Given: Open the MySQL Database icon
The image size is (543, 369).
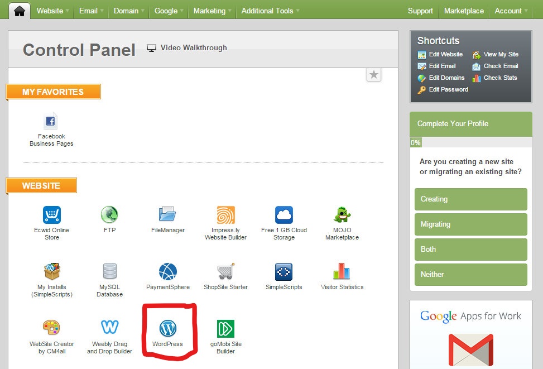Looking at the screenshot, I should 109,272.
